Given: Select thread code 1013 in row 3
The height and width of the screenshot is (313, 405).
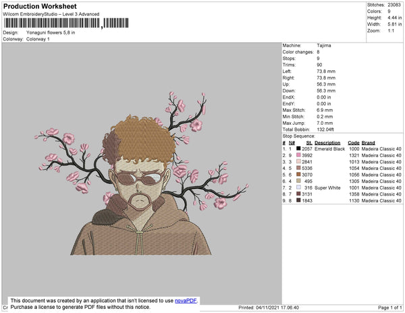Looking at the screenshot, I should pos(354,162).
